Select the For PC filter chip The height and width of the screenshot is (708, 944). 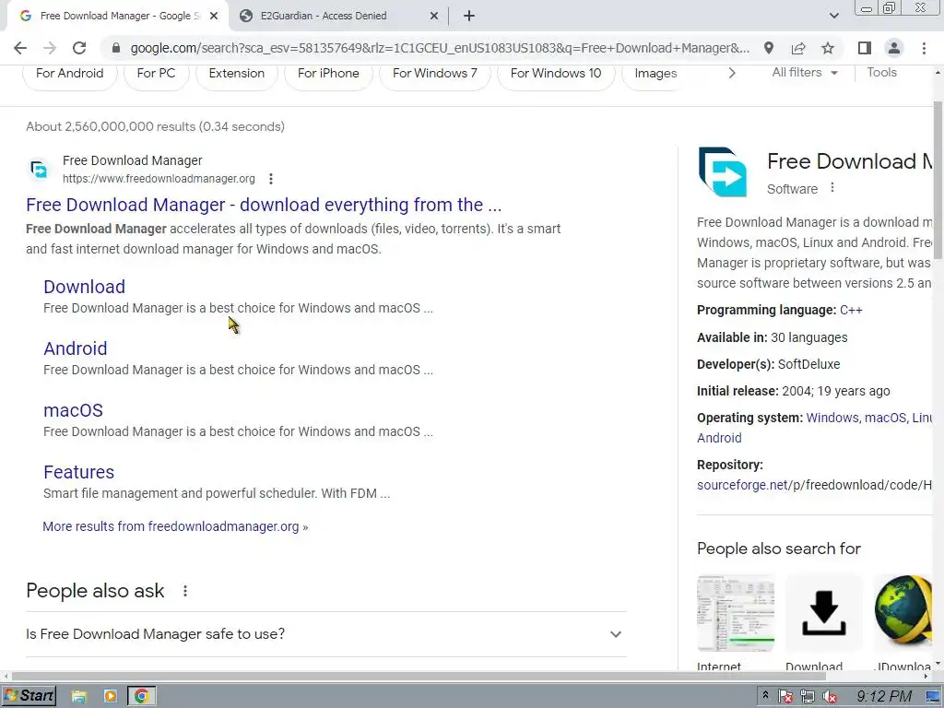156,74
